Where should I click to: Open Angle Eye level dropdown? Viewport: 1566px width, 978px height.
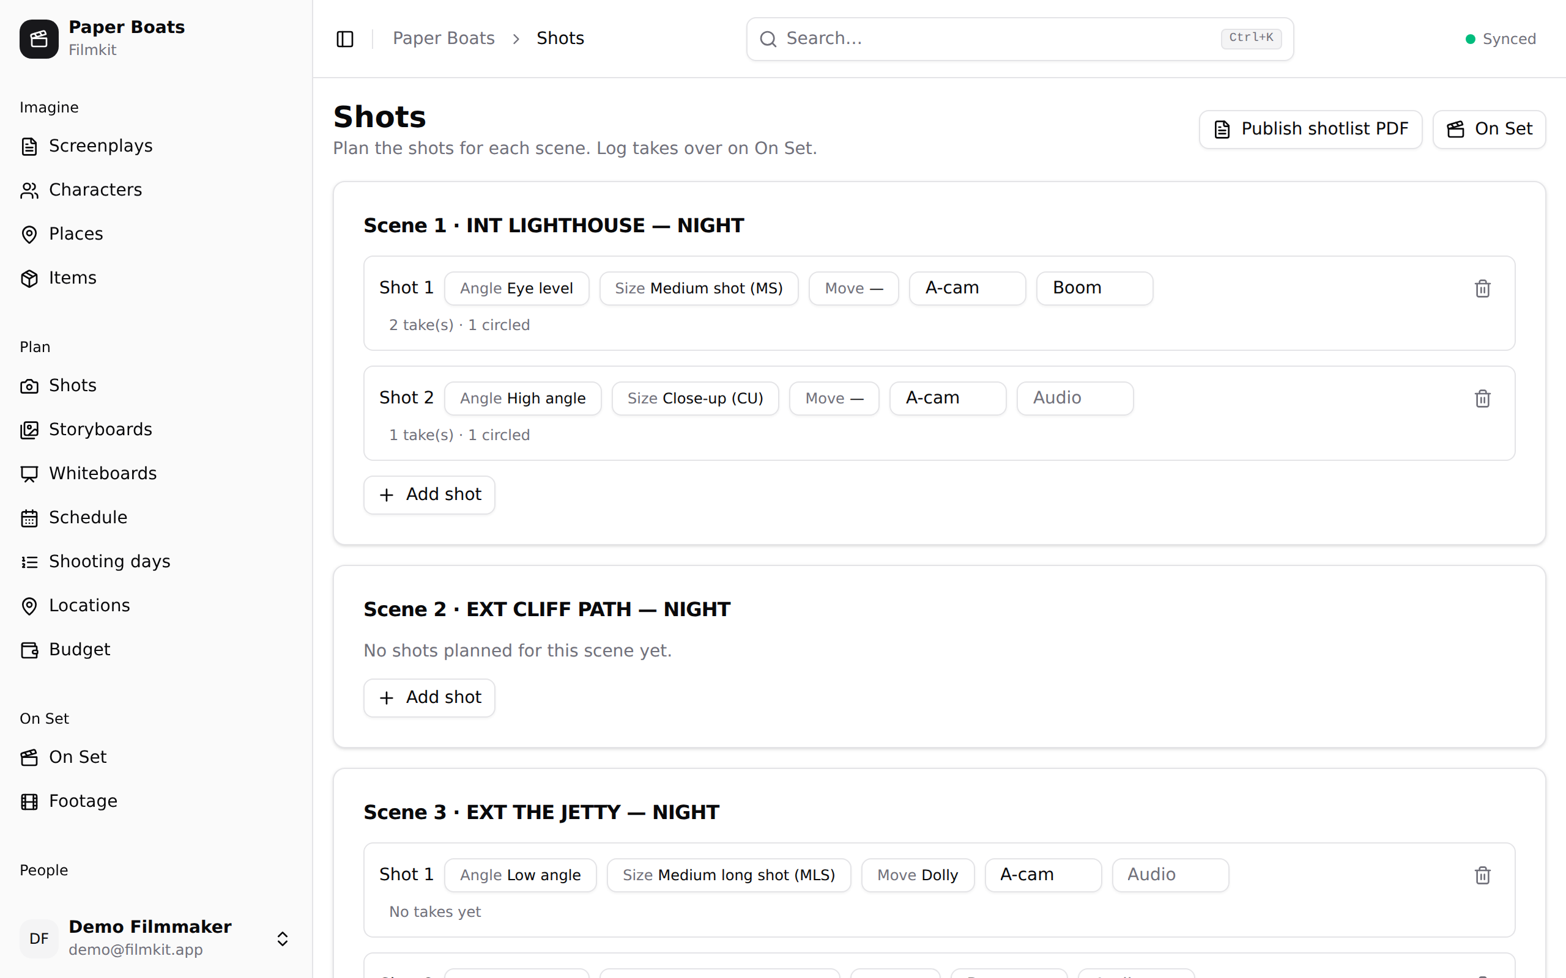coord(516,289)
